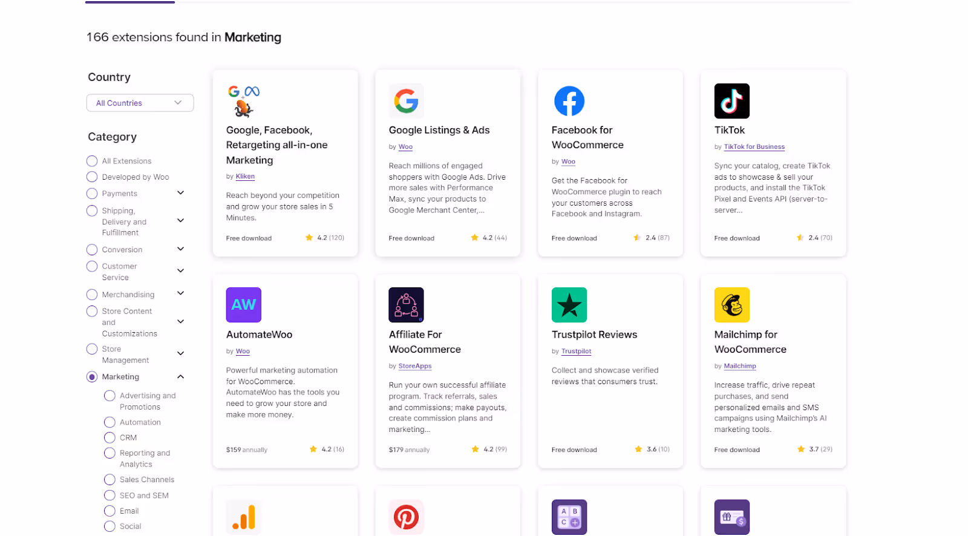Viewport: 968px width, 536px height.
Task: Collapse the Marketing category
Action: pyautogui.click(x=180, y=376)
